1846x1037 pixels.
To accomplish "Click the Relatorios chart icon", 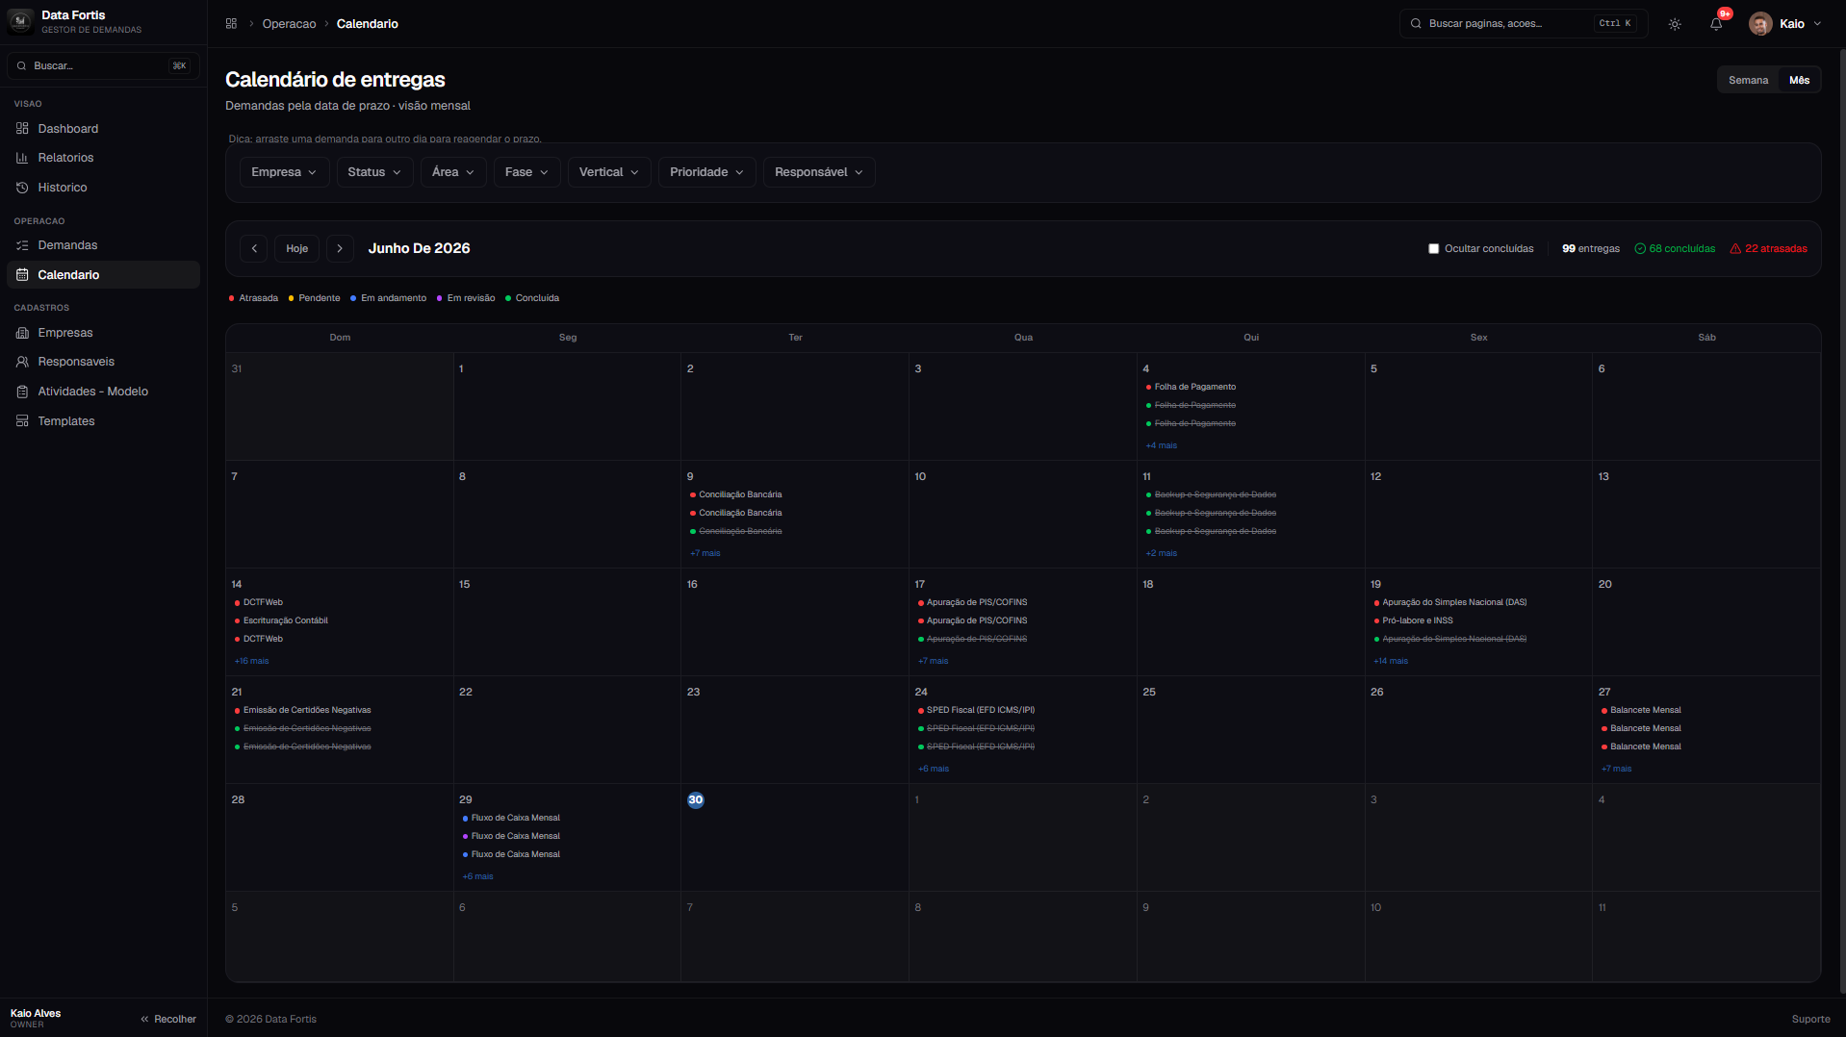I will [x=22, y=158].
